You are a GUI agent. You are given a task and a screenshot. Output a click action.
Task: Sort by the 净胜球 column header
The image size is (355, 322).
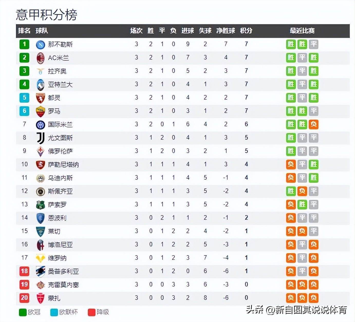[x=226, y=31]
